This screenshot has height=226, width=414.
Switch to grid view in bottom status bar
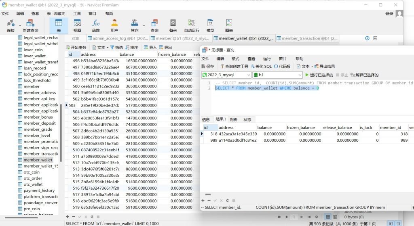(x=391, y=223)
